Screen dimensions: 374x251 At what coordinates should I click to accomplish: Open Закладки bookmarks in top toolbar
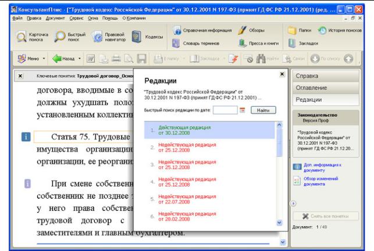(x=303, y=44)
